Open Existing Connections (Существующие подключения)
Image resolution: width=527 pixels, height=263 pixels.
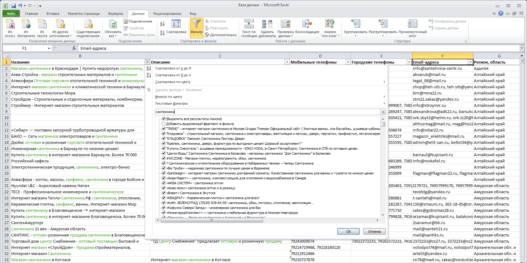[88, 28]
